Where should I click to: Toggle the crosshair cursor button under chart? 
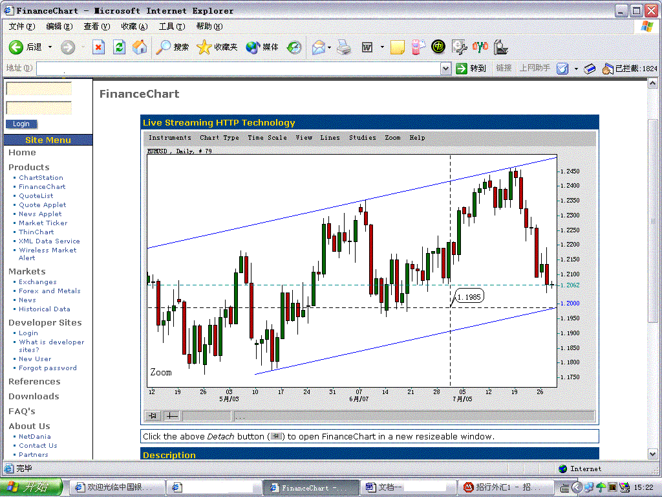[171, 416]
